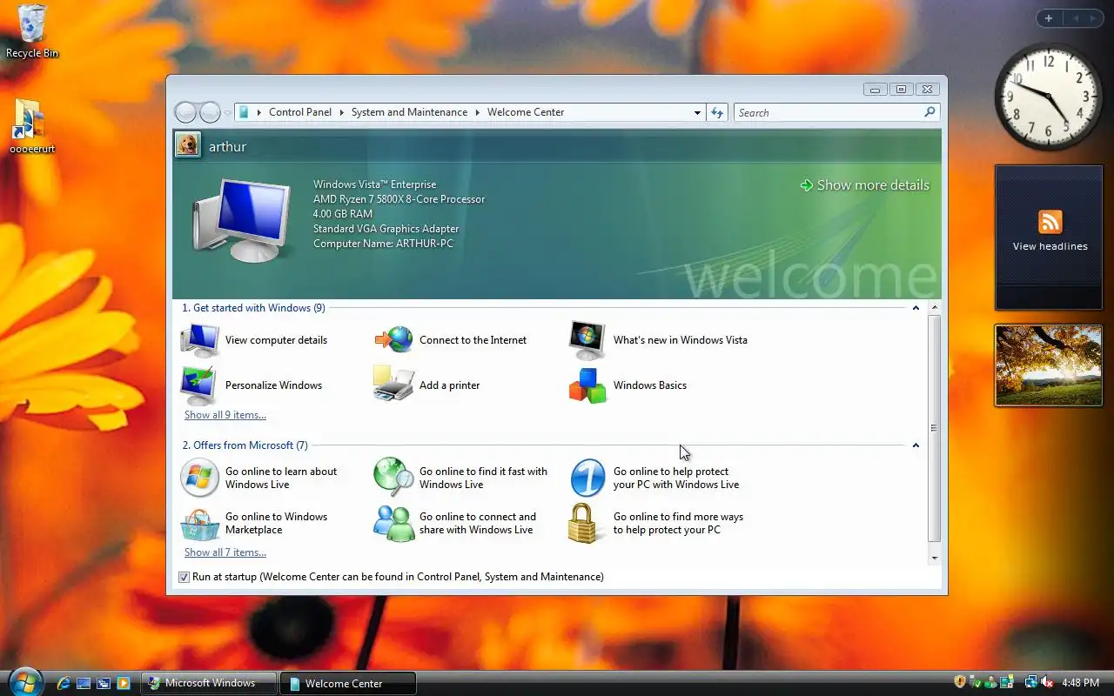The width and height of the screenshot is (1114, 696).
Task: Click the refresh button in address bar
Action: [717, 112]
